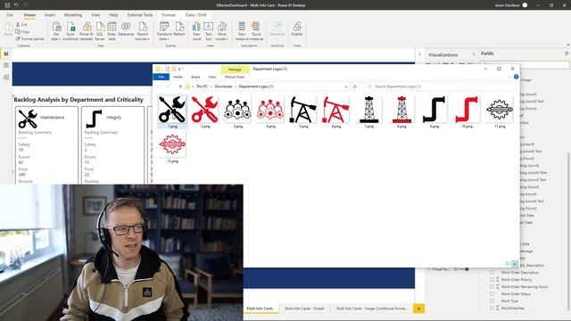Open the External Tools ribbon tab
The width and height of the screenshot is (571, 321).
[x=140, y=15]
